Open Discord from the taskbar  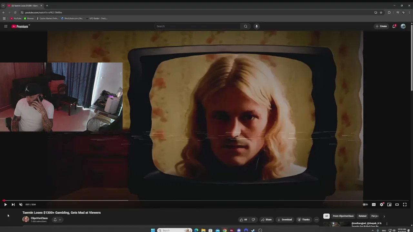click(239, 230)
